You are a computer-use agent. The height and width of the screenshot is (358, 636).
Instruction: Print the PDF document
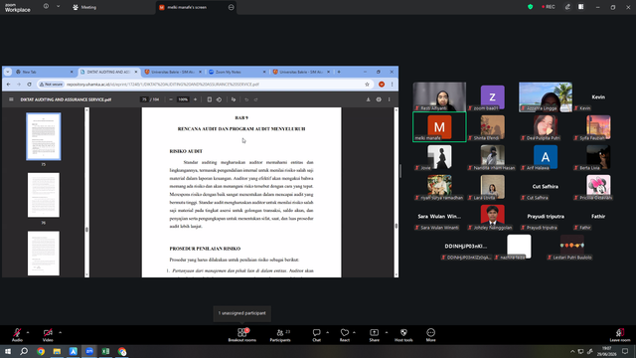click(x=379, y=99)
